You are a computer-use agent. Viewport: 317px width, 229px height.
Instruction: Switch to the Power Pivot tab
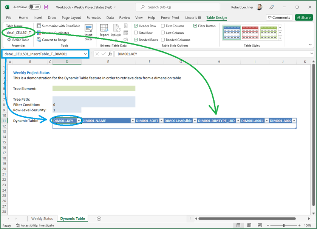point(170,18)
